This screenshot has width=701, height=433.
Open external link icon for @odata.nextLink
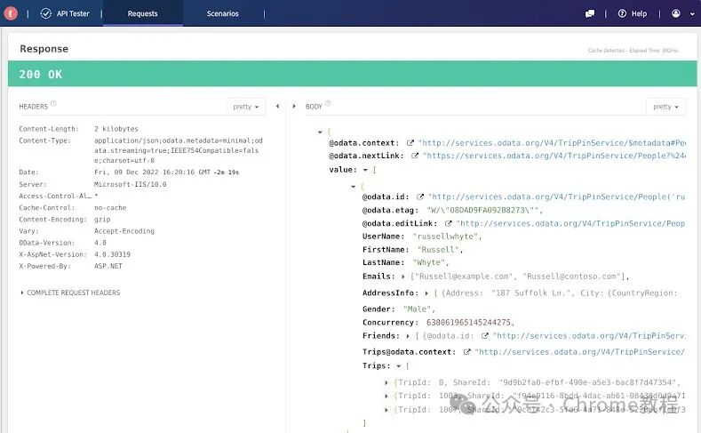pos(415,156)
